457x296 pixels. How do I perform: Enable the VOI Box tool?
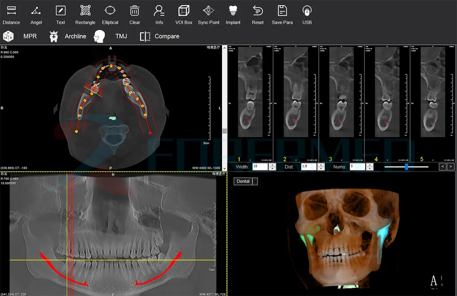[183, 13]
